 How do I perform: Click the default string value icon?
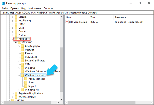[67, 22]
